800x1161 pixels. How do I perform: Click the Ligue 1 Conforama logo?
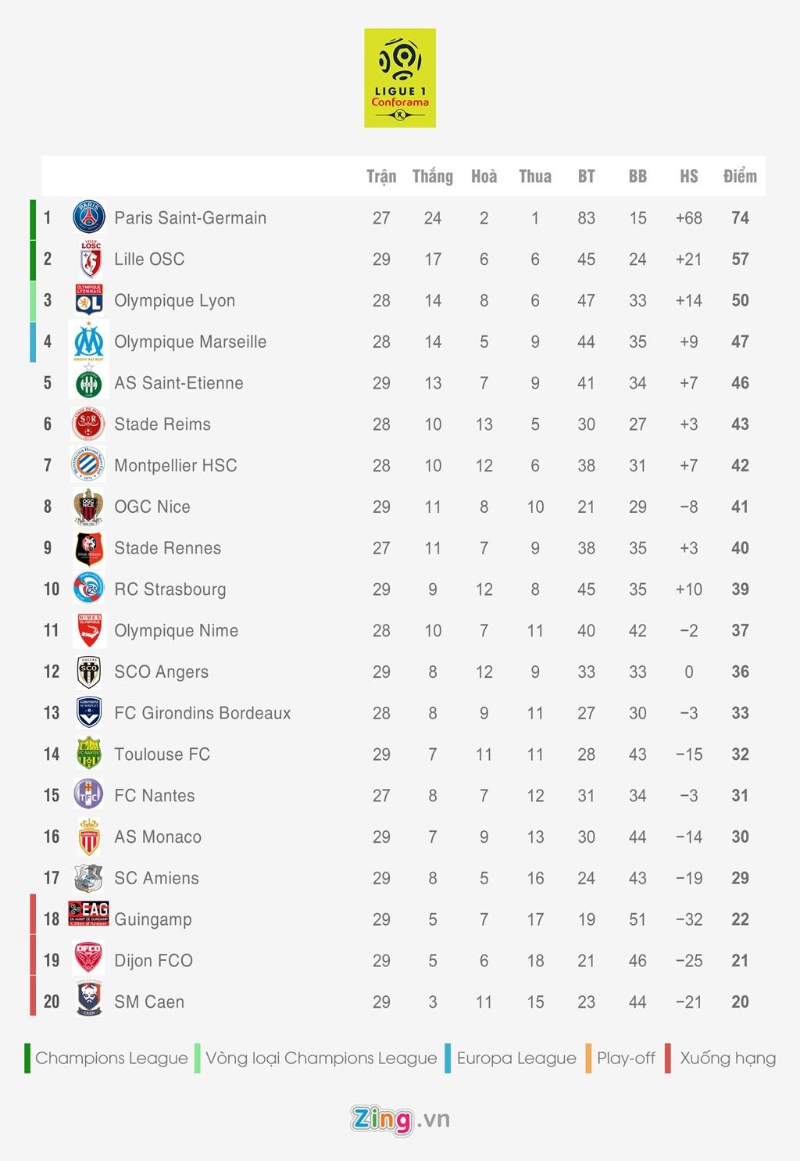click(x=400, y=78)
